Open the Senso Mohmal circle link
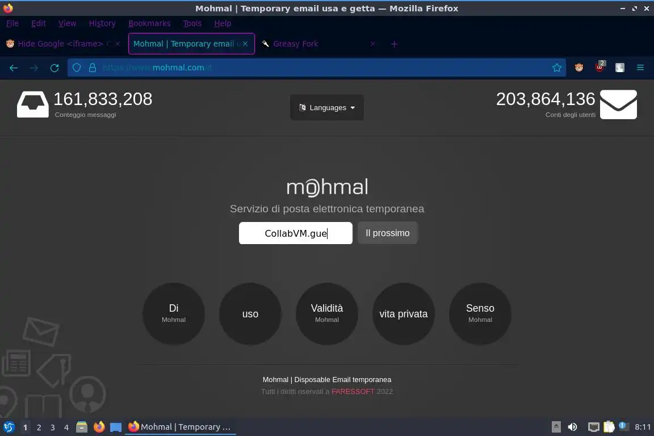654x436 pixels. tap(480, 314)
